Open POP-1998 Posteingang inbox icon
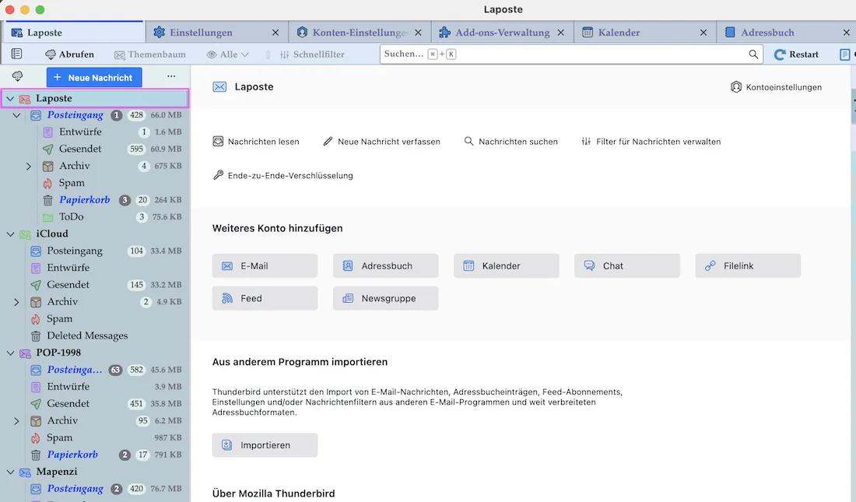 (36, 370)
